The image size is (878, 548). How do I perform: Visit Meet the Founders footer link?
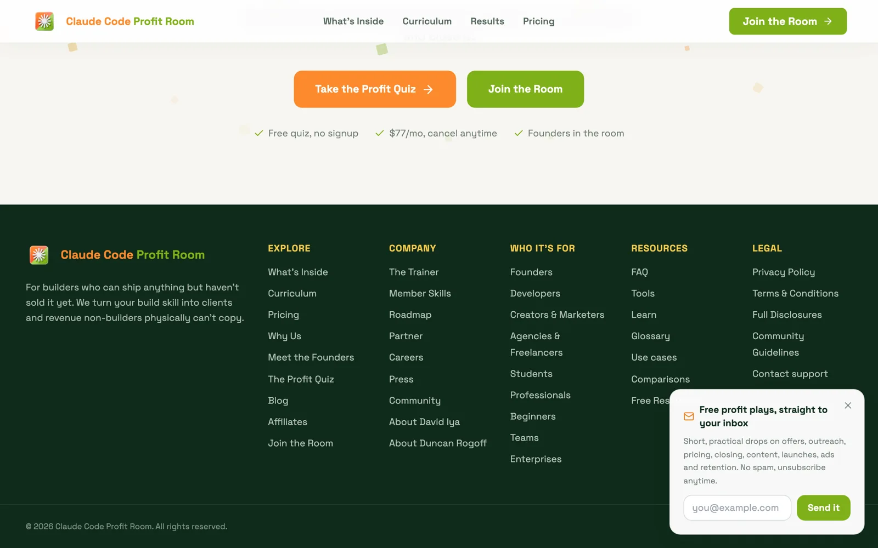311,357
